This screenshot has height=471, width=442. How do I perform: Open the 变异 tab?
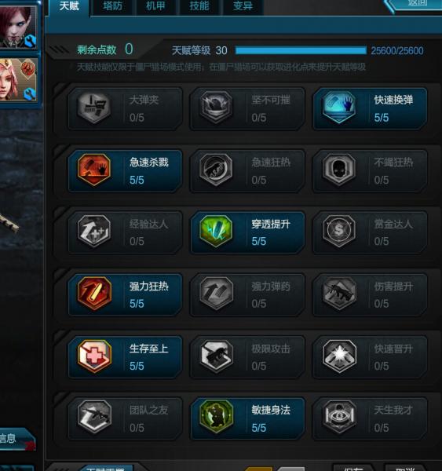[243, 6]
